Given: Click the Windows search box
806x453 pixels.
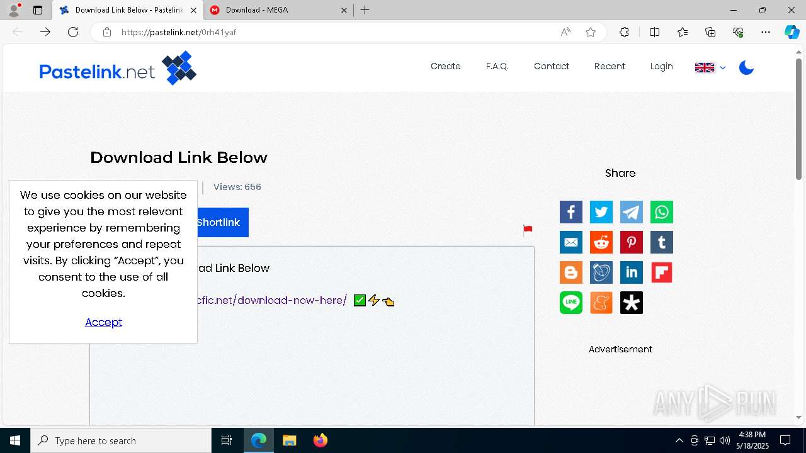Looking at the screenshot, I should pos(121,440).
